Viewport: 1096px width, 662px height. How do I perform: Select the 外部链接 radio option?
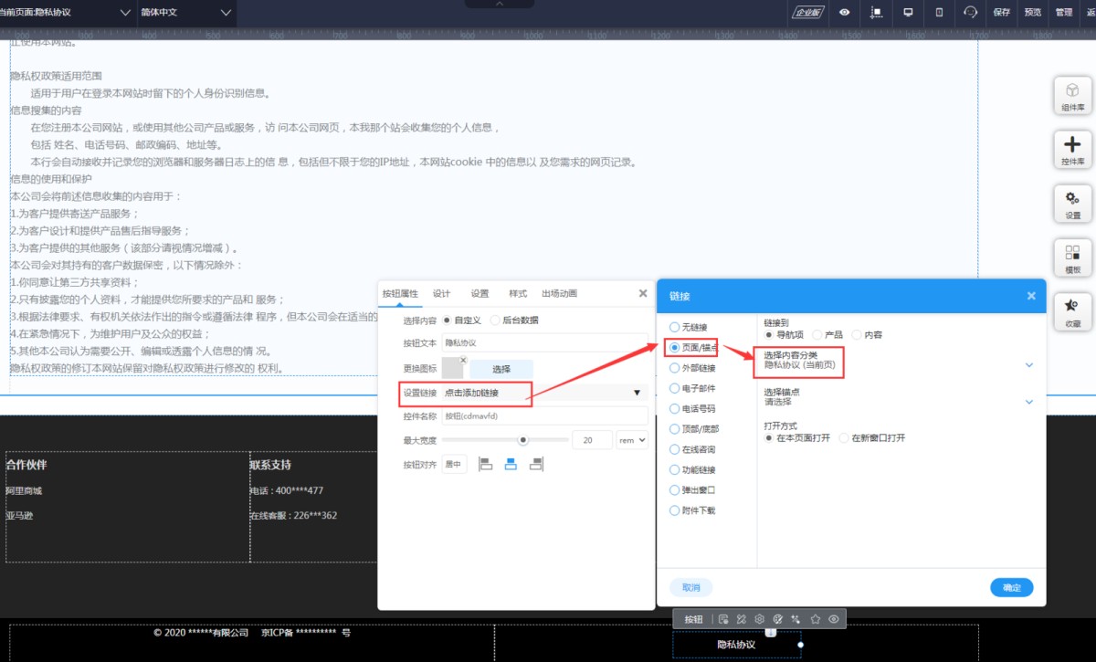coord(675,368)
